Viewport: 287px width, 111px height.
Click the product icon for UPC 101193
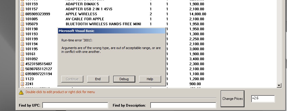(22, 34)
